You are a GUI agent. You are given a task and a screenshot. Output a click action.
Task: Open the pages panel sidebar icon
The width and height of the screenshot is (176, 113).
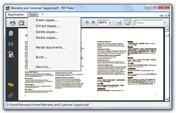11,33
